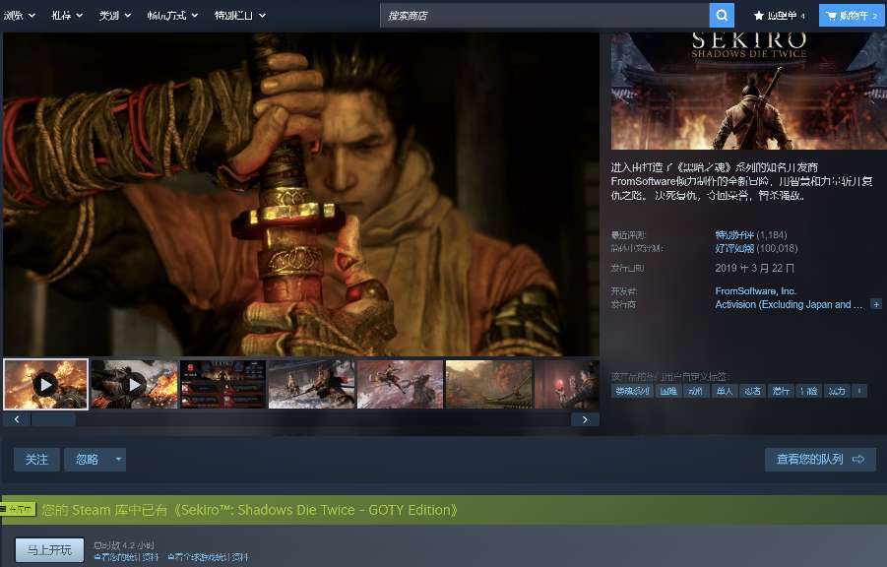Click the 关注 follow button
The height and width of the screenshot is (567, 887).
point(36,460)
